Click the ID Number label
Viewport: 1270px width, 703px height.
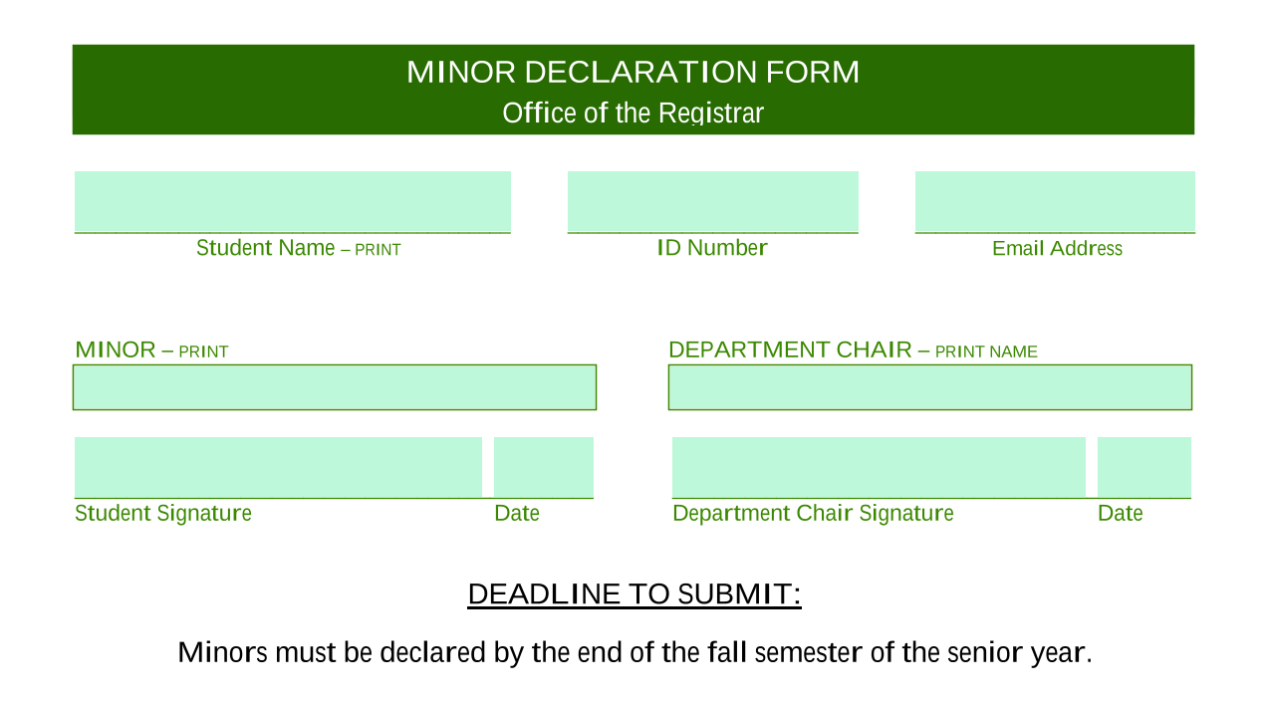pyautogui.click(x=712, y=248)
